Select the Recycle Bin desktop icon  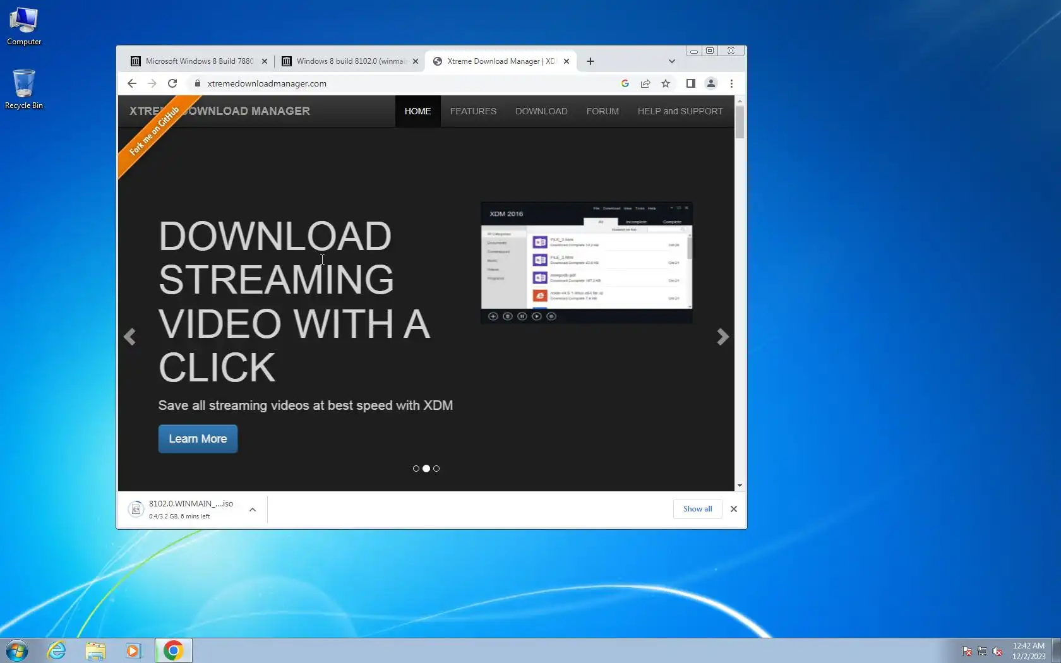[x=24, y=90]
